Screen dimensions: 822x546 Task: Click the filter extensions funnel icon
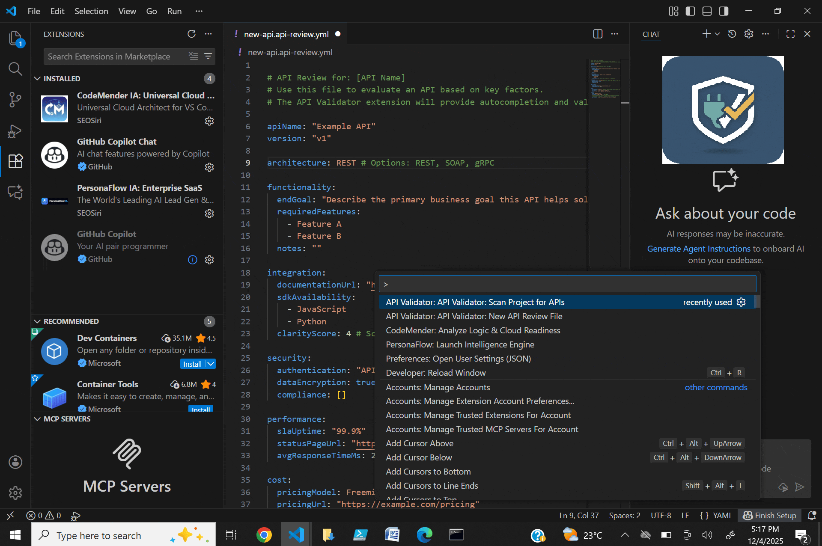coord(208,56)
